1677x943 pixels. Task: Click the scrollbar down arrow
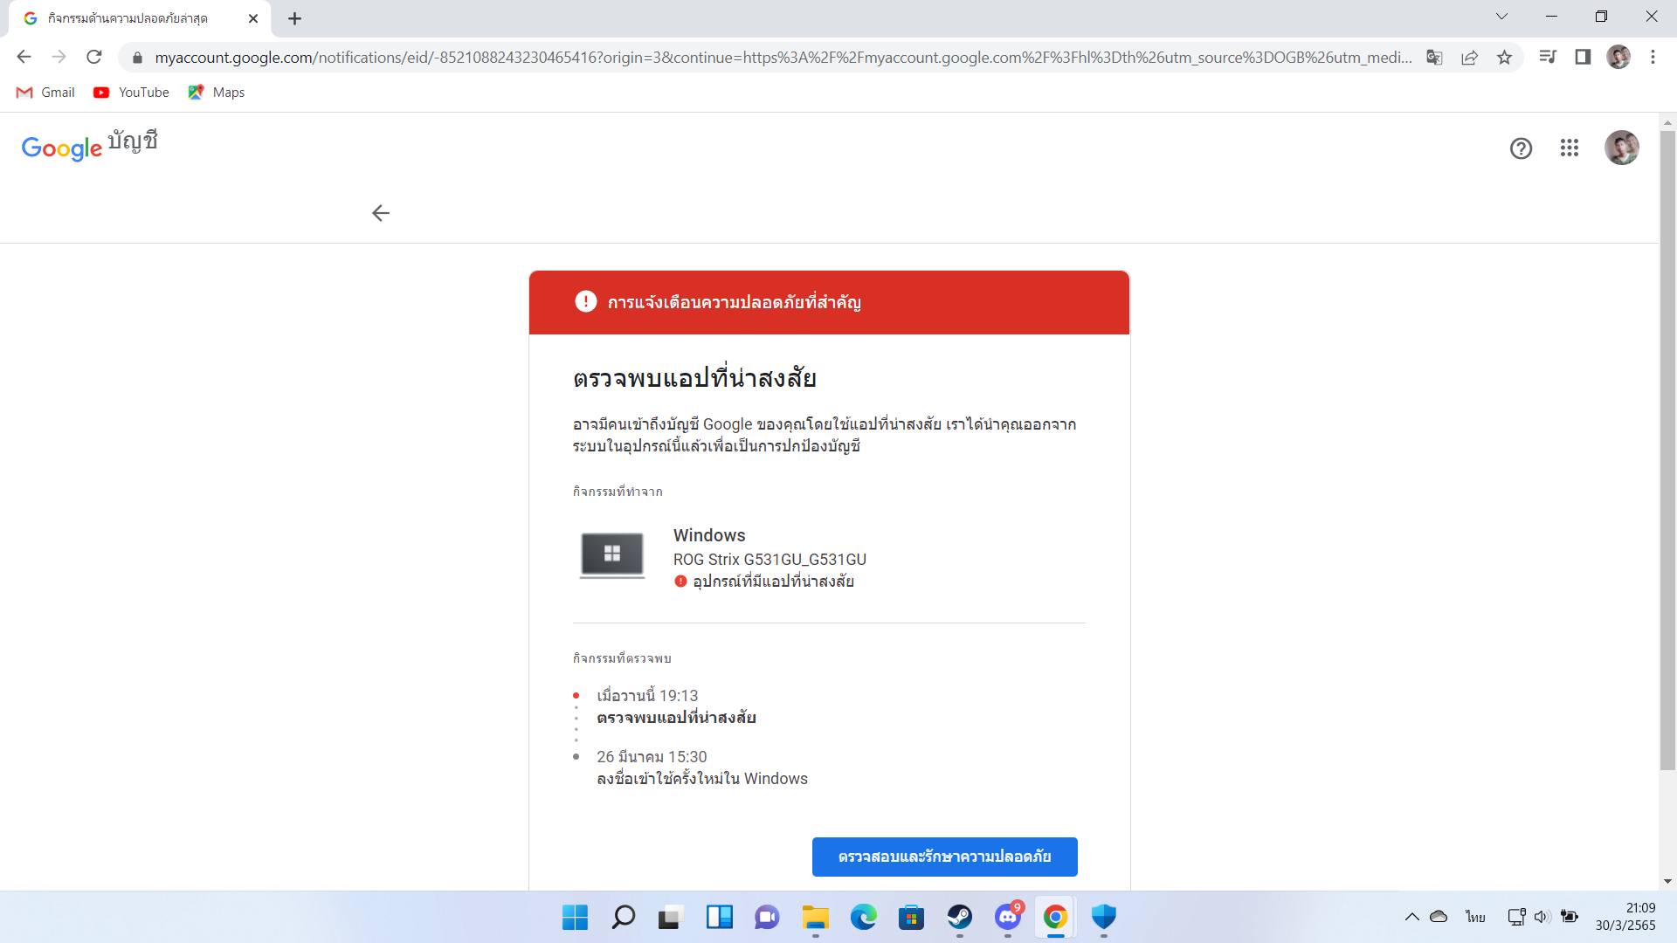[1667, 881]
